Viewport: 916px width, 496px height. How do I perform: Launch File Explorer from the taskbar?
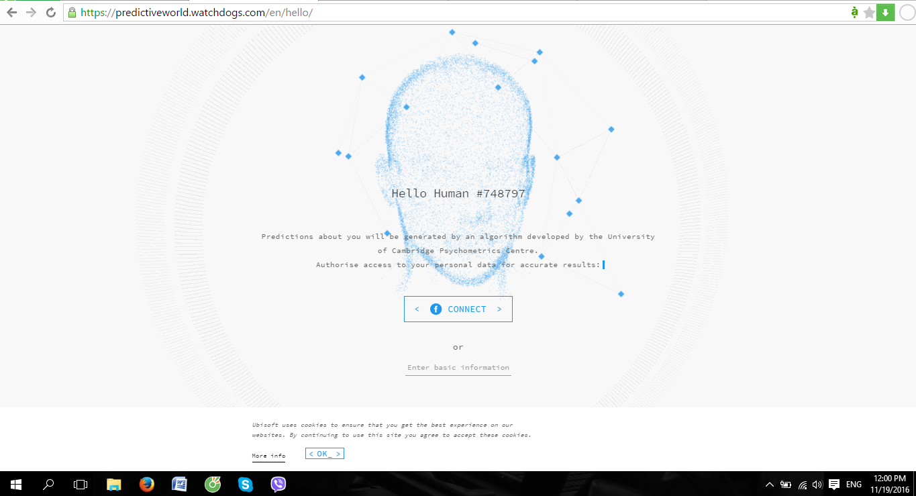[x=114, y=484]
